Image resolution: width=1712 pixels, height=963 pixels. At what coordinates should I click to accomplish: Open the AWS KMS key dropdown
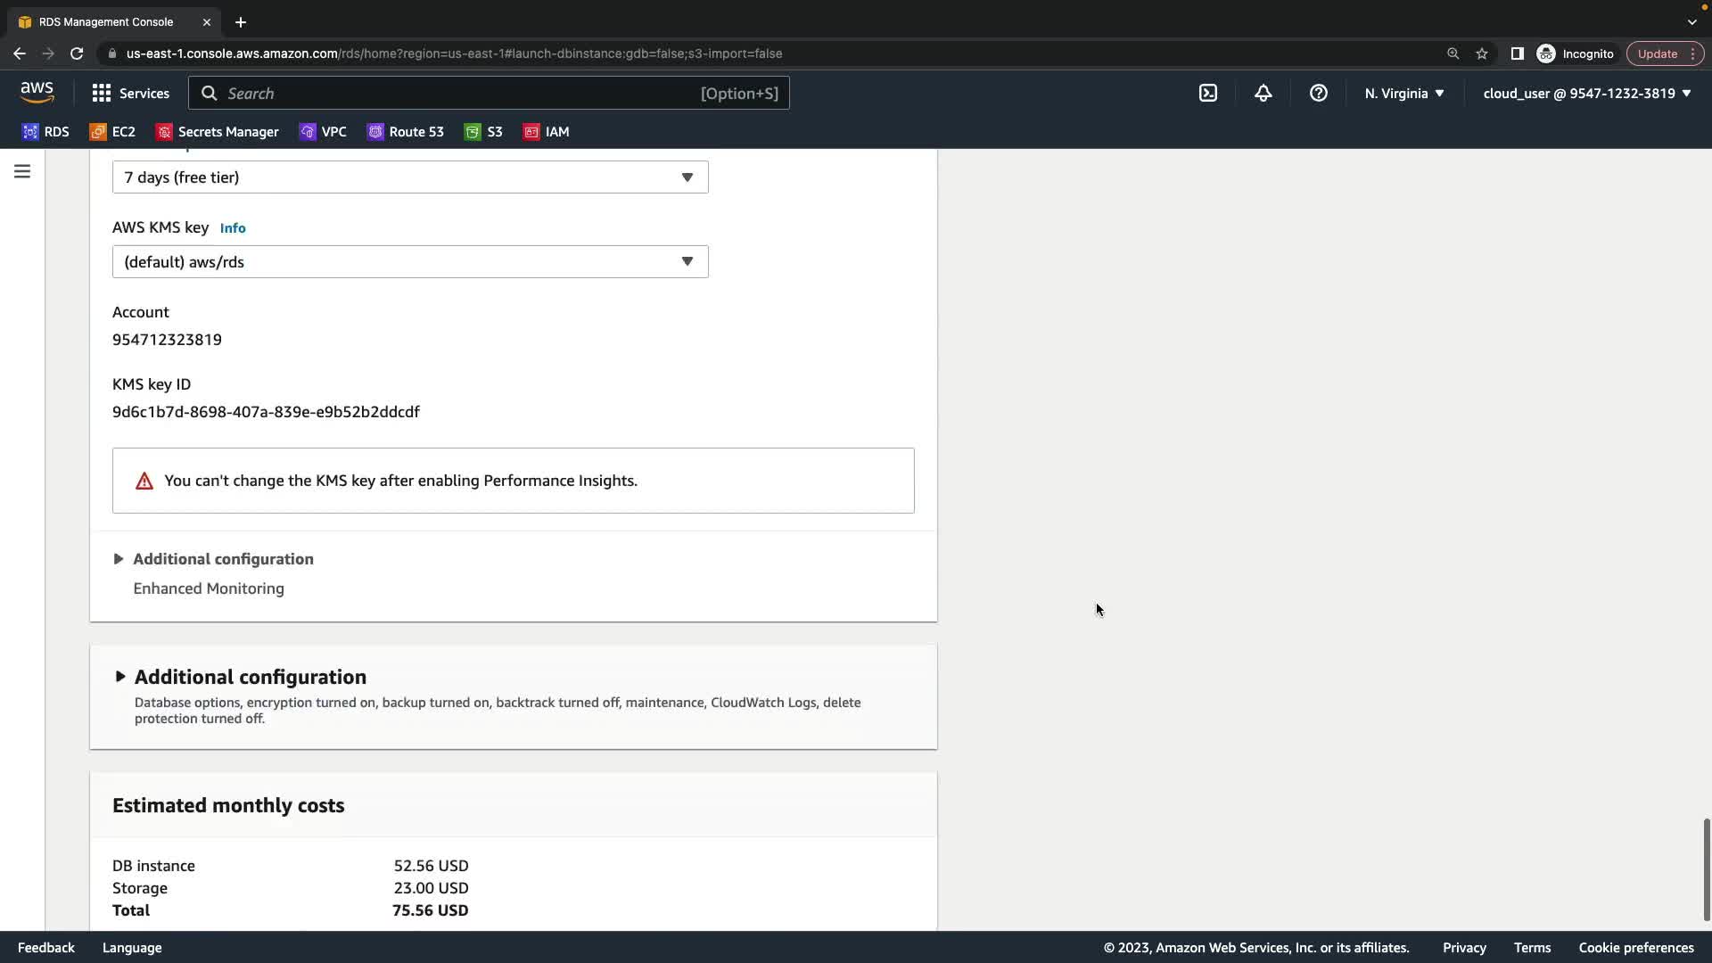point(410,262)
